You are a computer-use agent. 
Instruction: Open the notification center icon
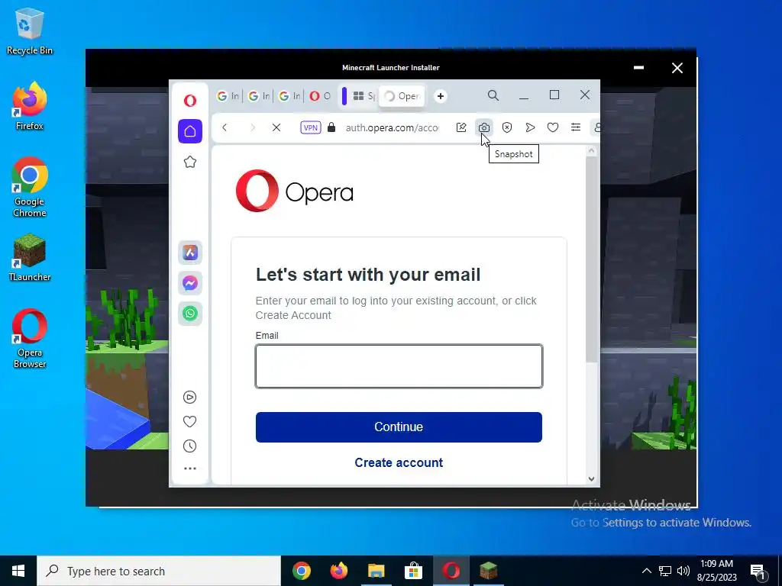pyautogui.click(x=758, y=572)
